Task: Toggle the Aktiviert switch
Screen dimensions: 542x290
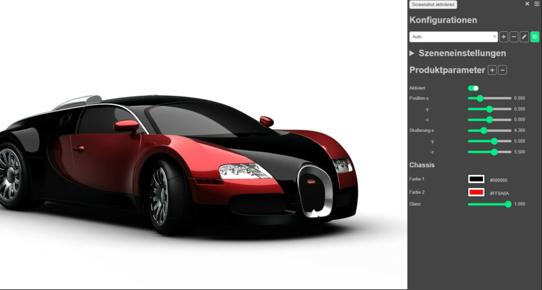Action: coord(473,88)
